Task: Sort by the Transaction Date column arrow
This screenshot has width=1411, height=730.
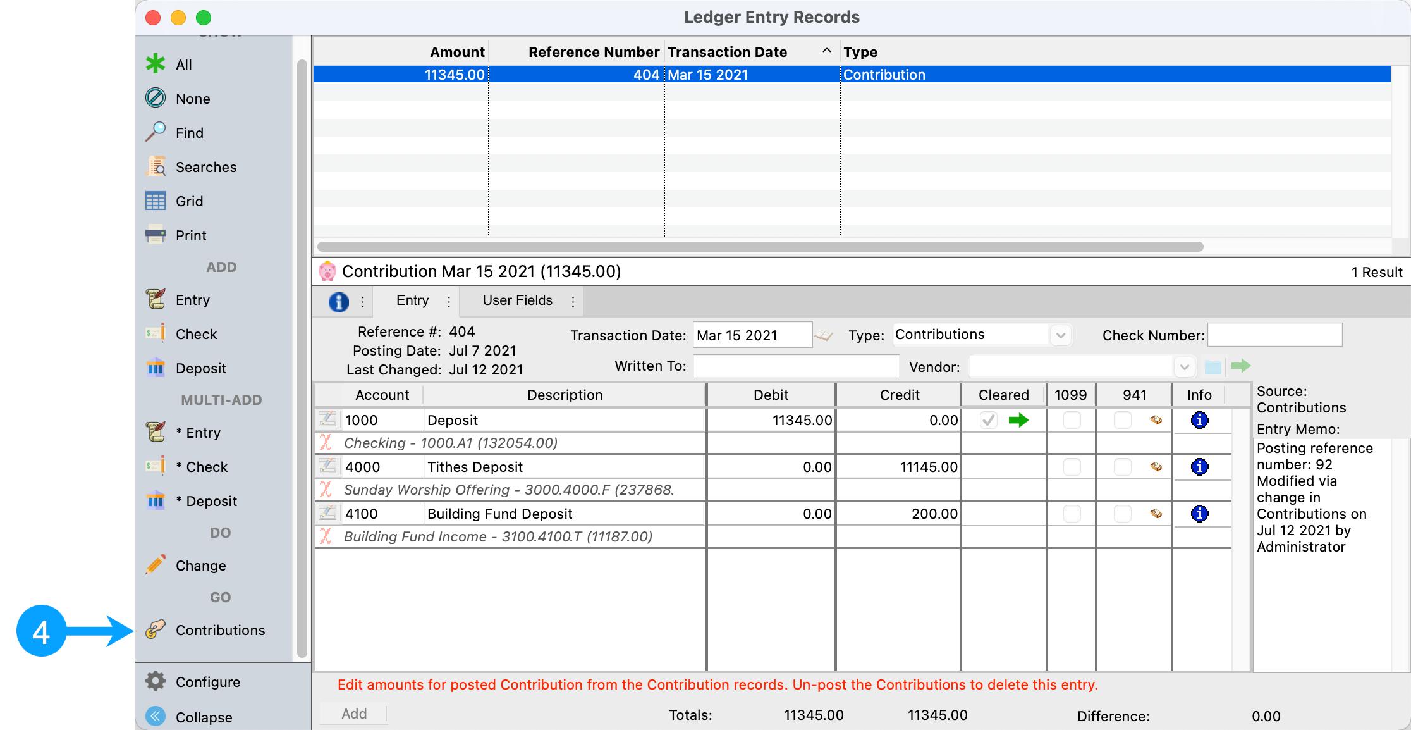Action: pyautogui.click(x=826, y=51)
